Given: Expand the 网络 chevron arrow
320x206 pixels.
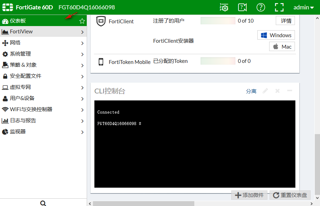Looking at the screenshot, I should 82,43.
